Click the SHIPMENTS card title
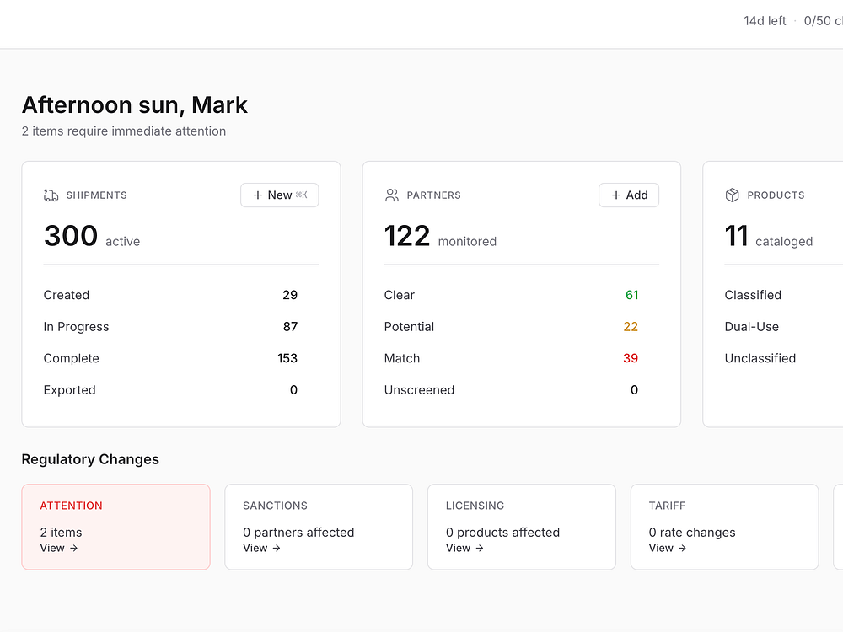843x632 pixels. 97,195
